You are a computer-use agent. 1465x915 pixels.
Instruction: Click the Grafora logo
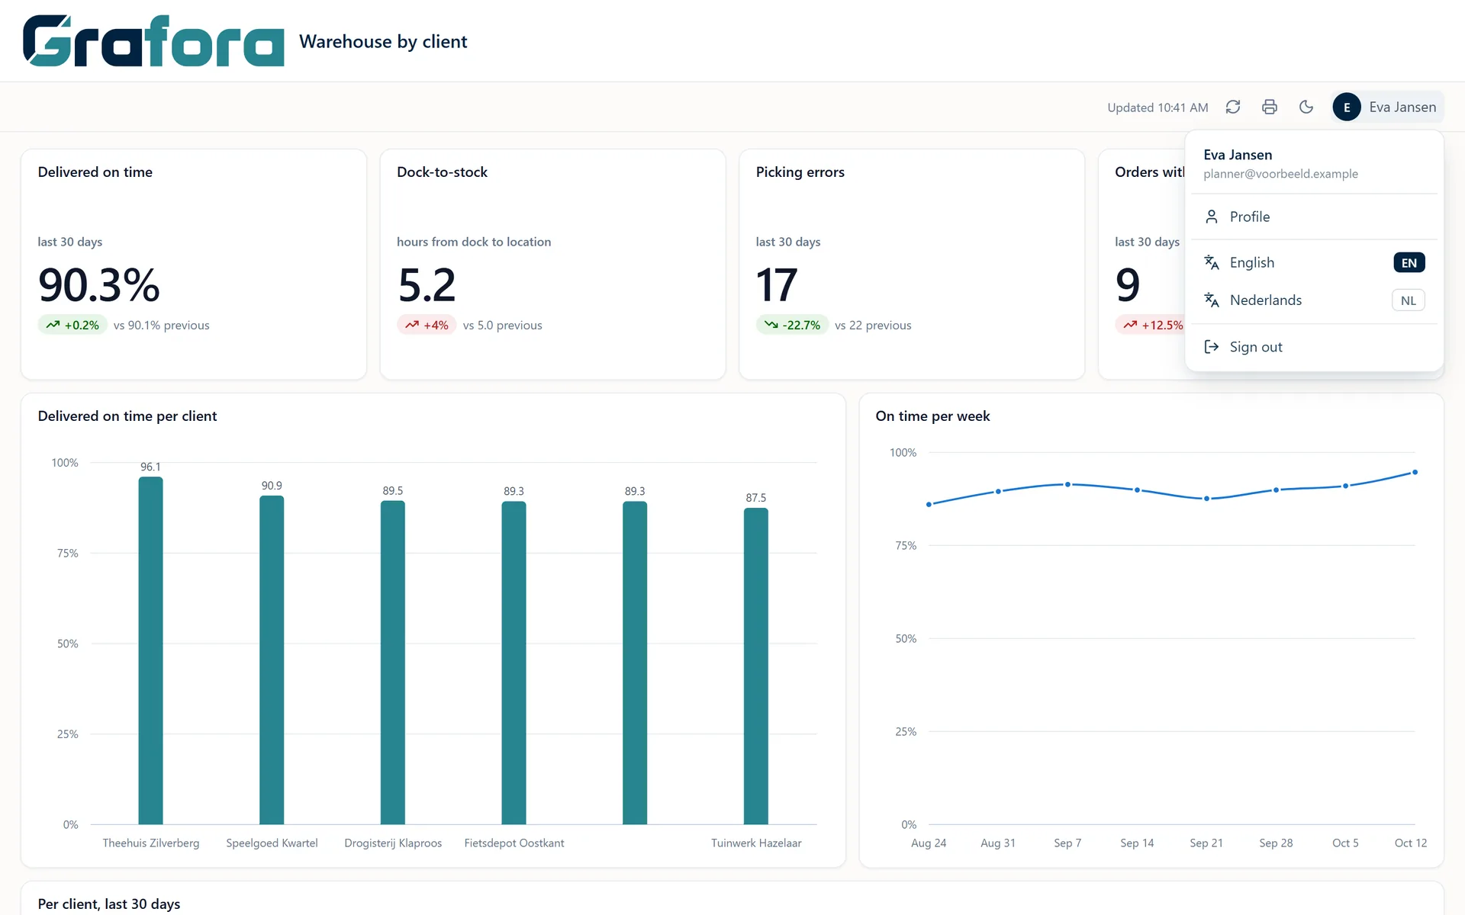point(153,41)
